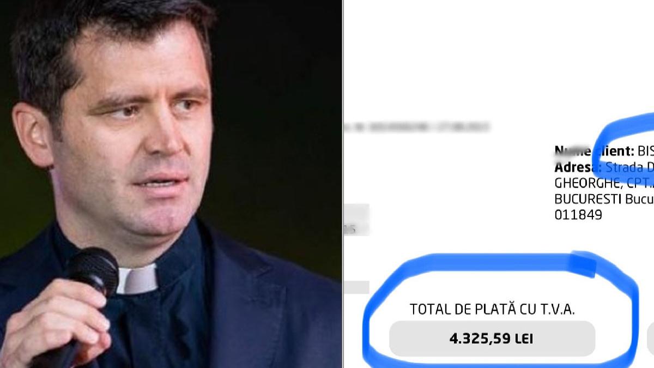Image resolution: width=654 pixels, height=368 pixels.
Task: Click the partial gray pill at right edge
Action: pyautogui.click(x=650, y=339)
